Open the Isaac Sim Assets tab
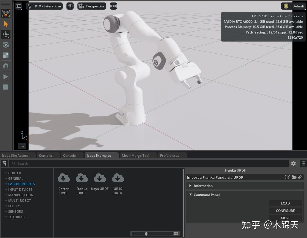Screen dimensions: 307x238 15,155
